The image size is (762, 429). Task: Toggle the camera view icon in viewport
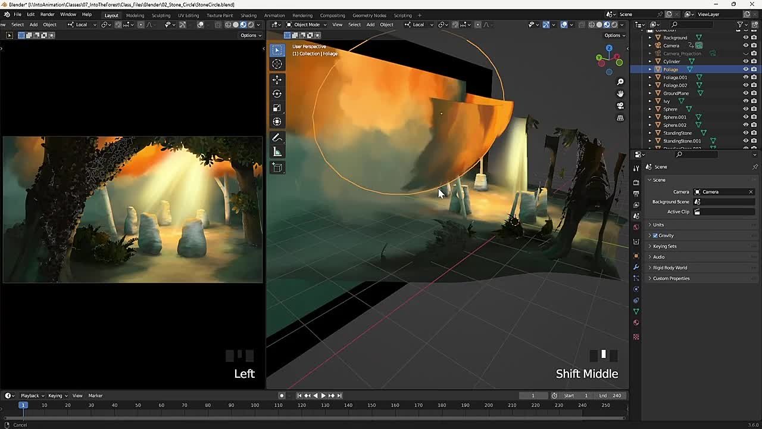pos(620,106)
